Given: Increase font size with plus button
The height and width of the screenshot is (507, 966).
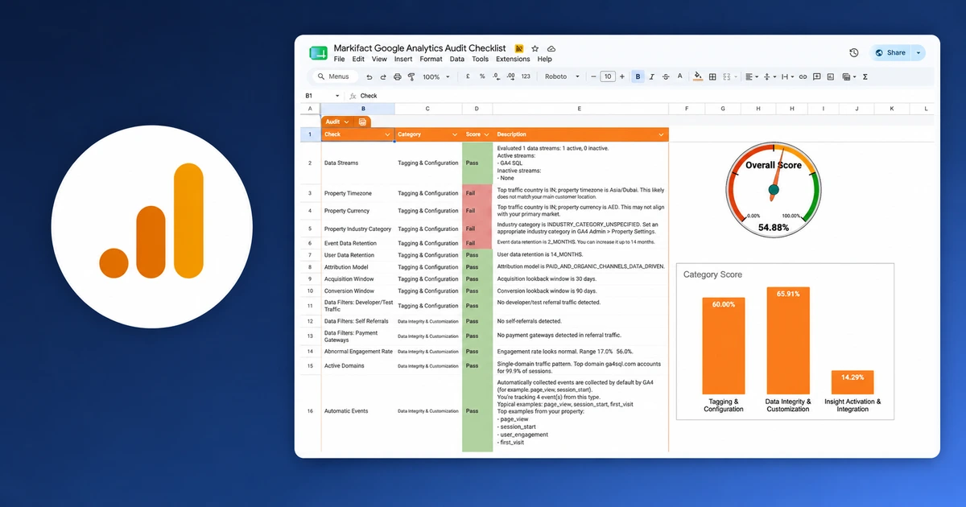Looking at the screenshot, I should [x=622, y=76].
